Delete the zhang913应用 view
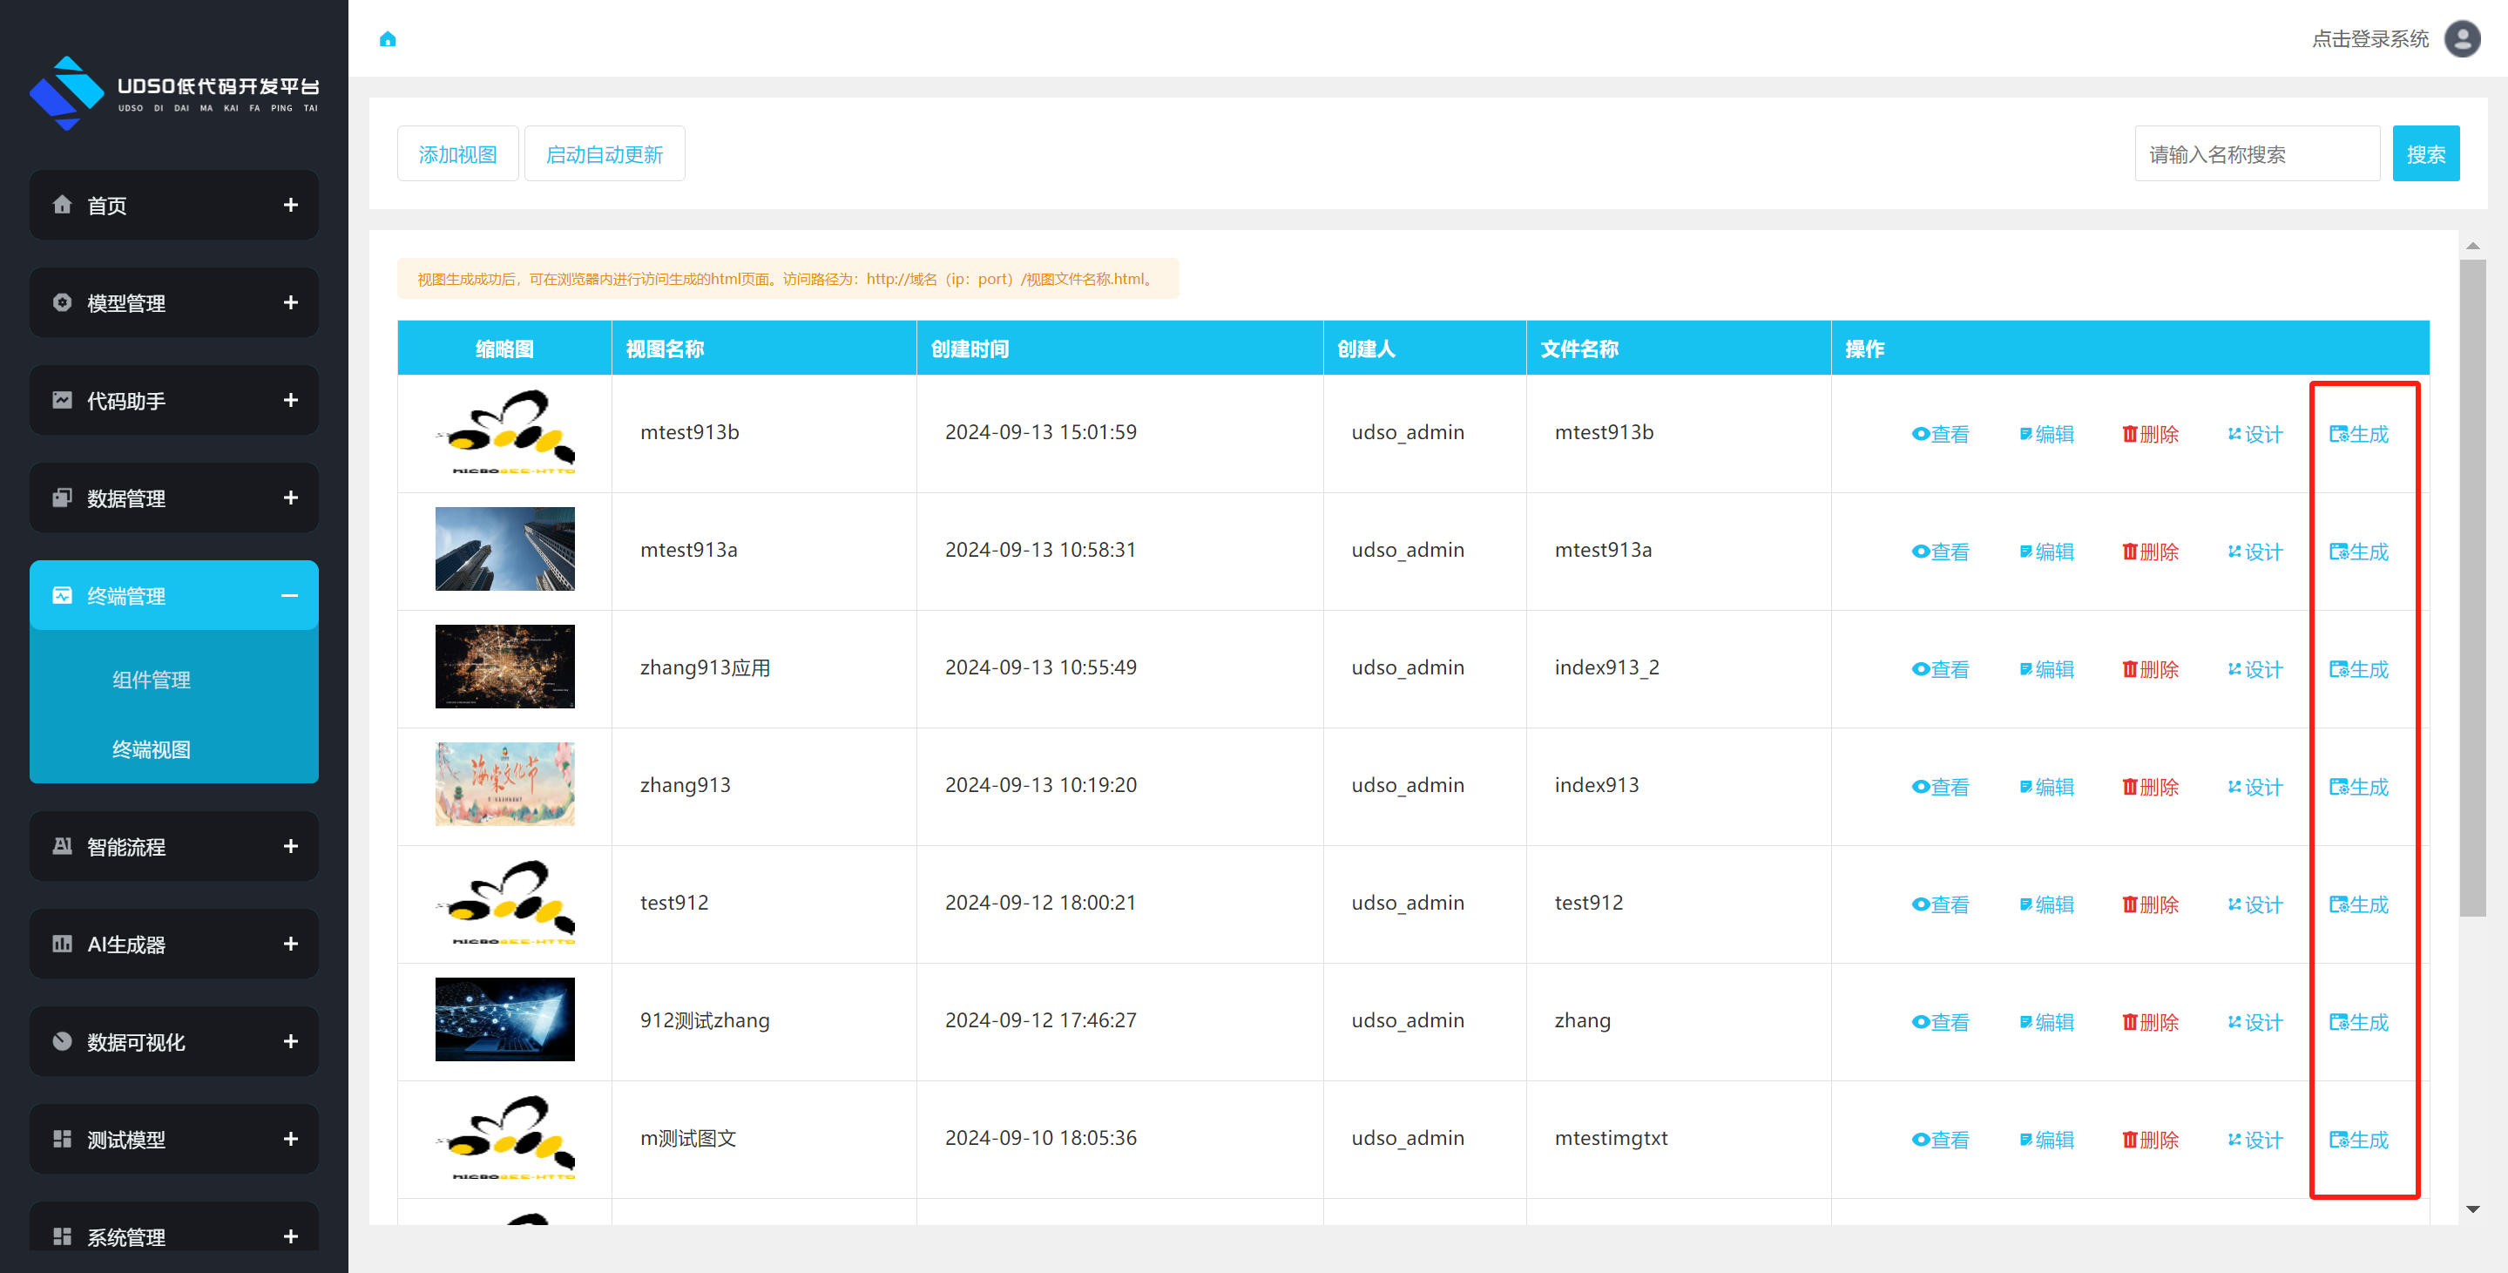 (2150, 670)
